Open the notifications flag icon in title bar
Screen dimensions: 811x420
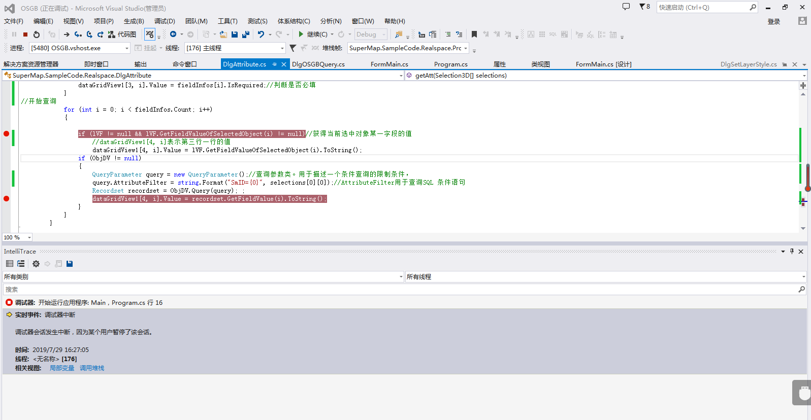pyautogui.click(x=644, y=7)
